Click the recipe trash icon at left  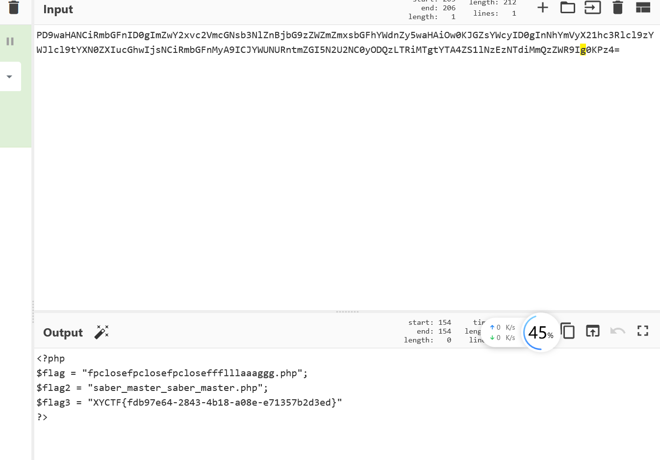point(14,7)
